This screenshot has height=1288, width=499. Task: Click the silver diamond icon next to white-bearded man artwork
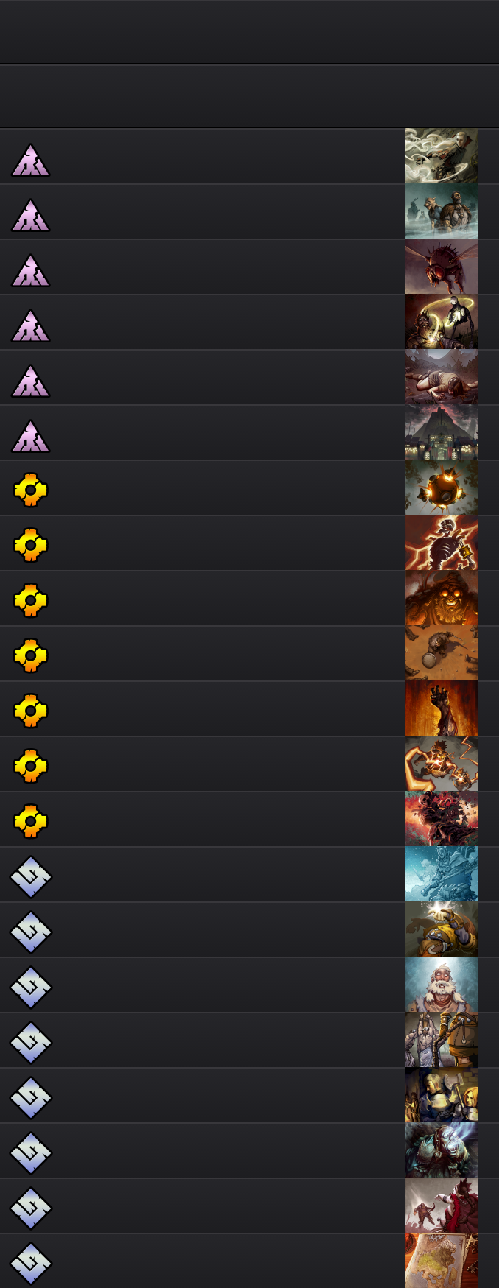point(30,987)
